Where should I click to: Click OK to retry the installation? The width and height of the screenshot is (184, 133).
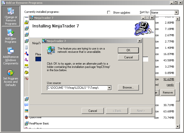128,50
